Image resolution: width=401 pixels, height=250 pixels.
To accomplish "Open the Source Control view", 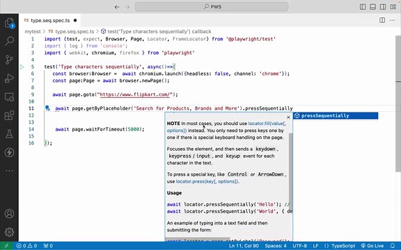I will (9, 60).
